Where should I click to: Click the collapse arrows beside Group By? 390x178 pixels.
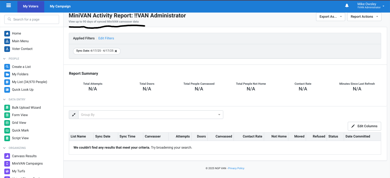(74, 115)
